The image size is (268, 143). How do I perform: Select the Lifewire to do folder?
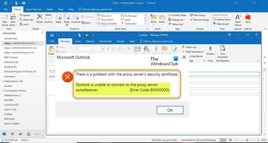[11, 62]
